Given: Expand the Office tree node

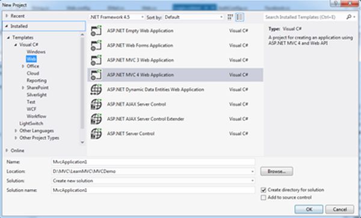Looking at the screenshot, I should (23, 66).
